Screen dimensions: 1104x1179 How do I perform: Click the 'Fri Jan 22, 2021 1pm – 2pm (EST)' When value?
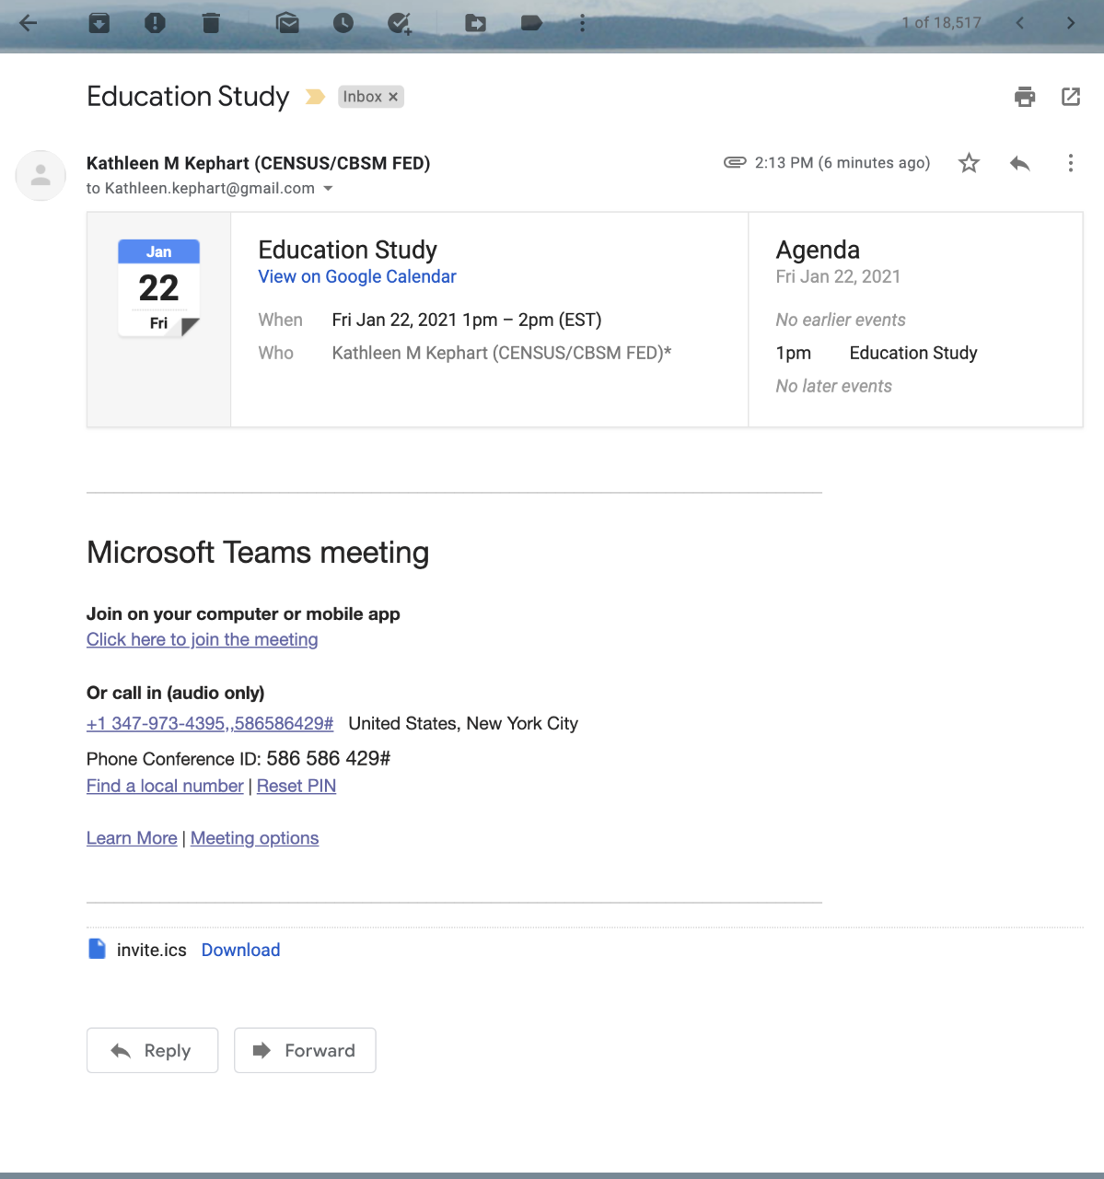467,320
